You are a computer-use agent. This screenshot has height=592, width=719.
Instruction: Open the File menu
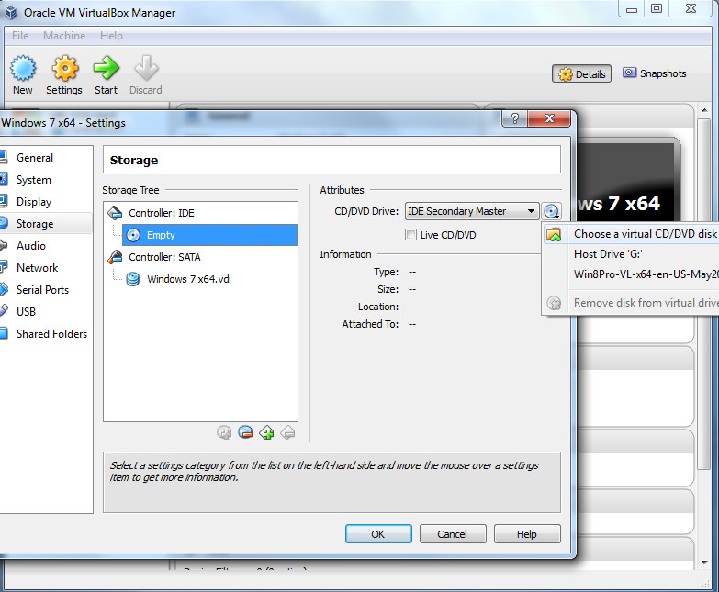(x=20, y=36)
